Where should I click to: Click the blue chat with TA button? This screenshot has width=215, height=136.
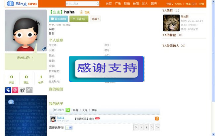point(58,19)
